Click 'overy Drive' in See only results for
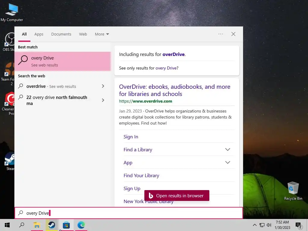Viewport: 308px width, 231px height. 166,68
